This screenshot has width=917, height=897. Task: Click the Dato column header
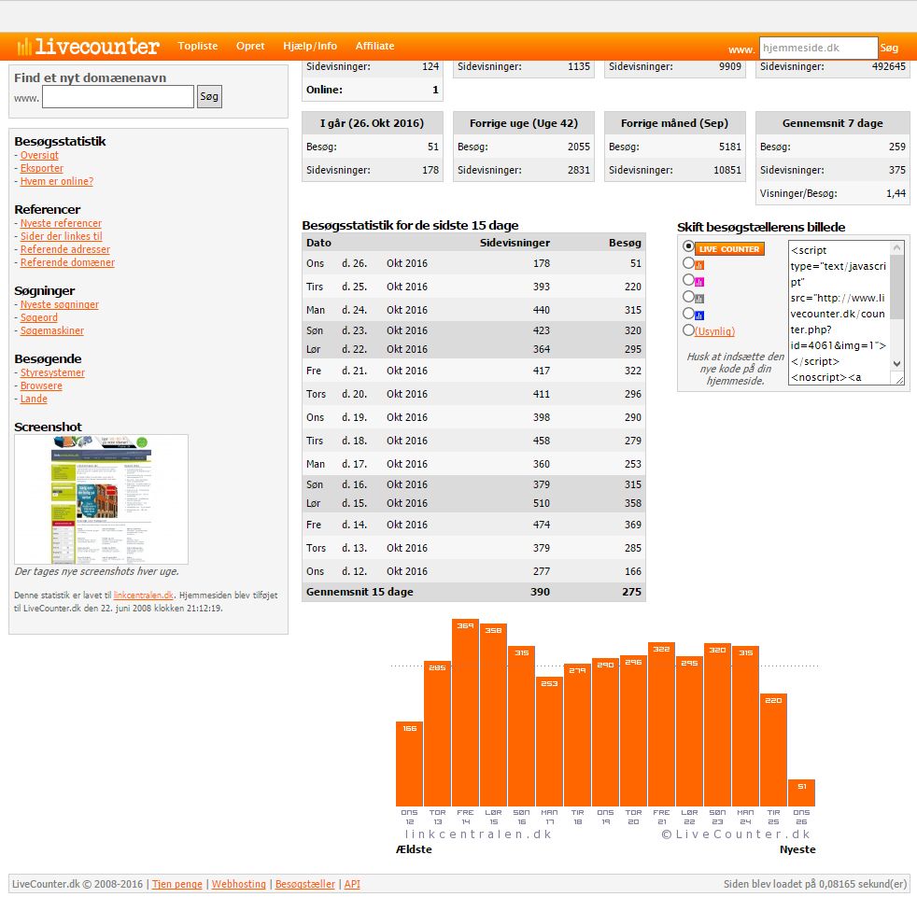(x=318, y=243)
